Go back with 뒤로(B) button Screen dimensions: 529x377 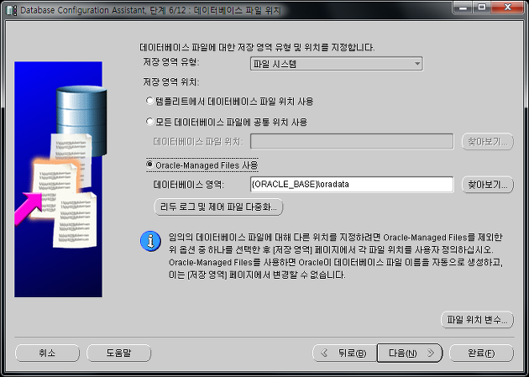(x=344, y=353)
